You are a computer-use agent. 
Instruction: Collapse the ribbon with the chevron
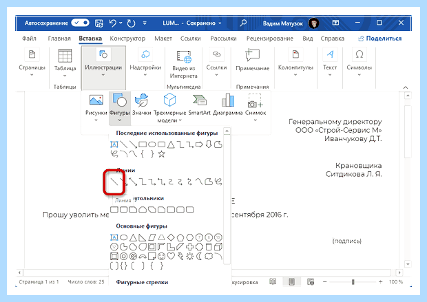406,87
